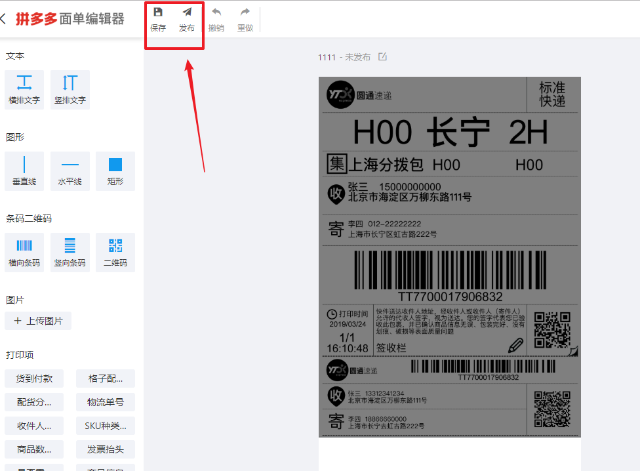Image resolution: width=640 pixels, height=471 pixels.
Task: Select lower stub phone 18866660000 text
Action: coord(386,419)
